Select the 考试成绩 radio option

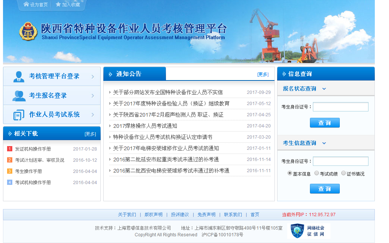(x=317, y=173)
